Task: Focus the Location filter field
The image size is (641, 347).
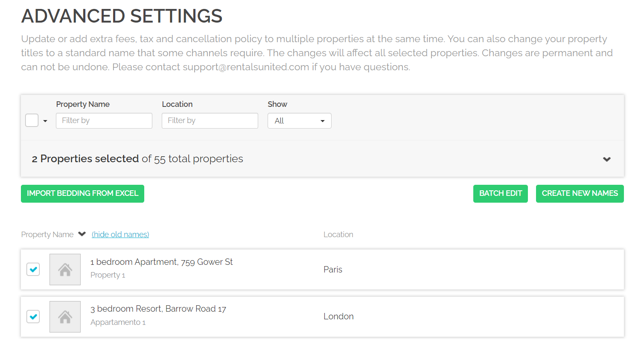Action: coord(210,121)
